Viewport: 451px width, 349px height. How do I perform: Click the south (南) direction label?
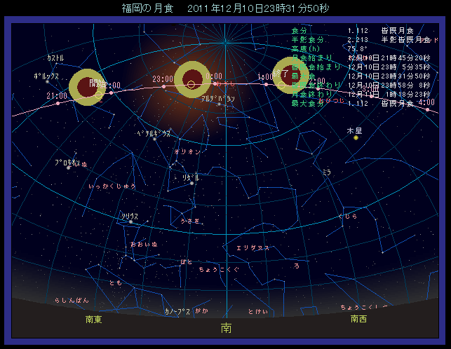pos(226,327)
